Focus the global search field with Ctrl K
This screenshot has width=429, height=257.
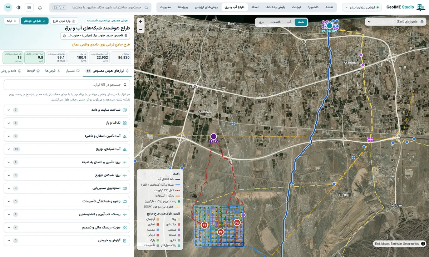tap(100, 7)
